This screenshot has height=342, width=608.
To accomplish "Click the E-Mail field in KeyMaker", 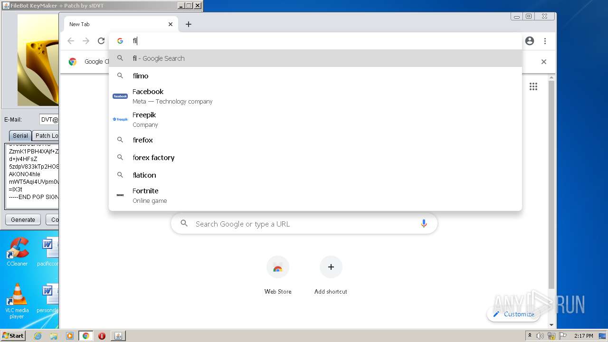I will click(x=49, y=120).
